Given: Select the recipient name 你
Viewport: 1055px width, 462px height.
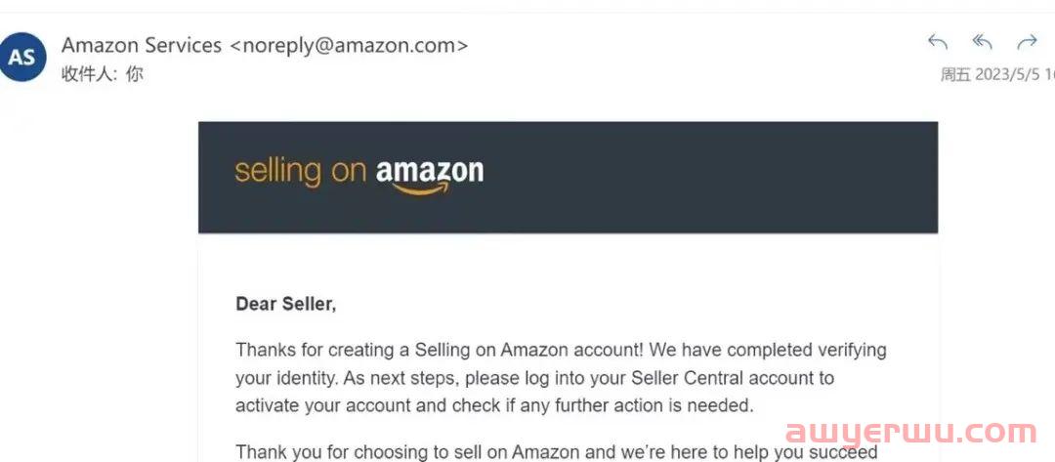Looking at the screenshot, I should (135, 74).
